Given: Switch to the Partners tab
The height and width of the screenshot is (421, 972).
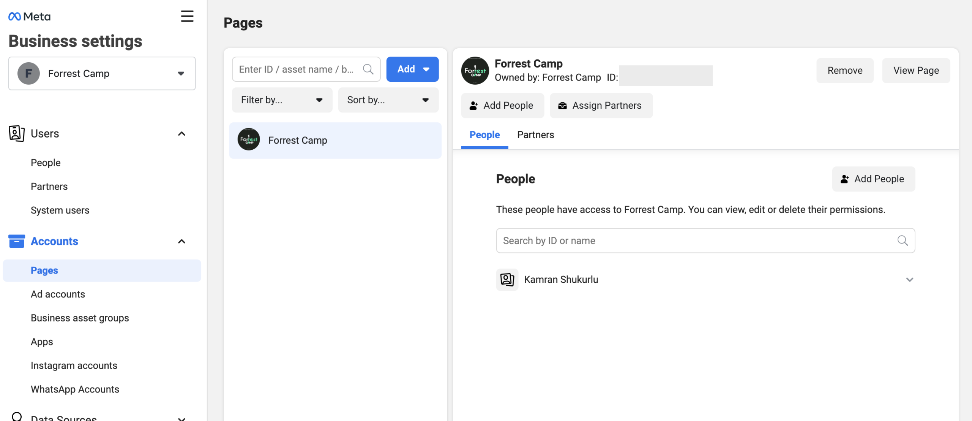Looking at the screenshot, I should point(535,135).
